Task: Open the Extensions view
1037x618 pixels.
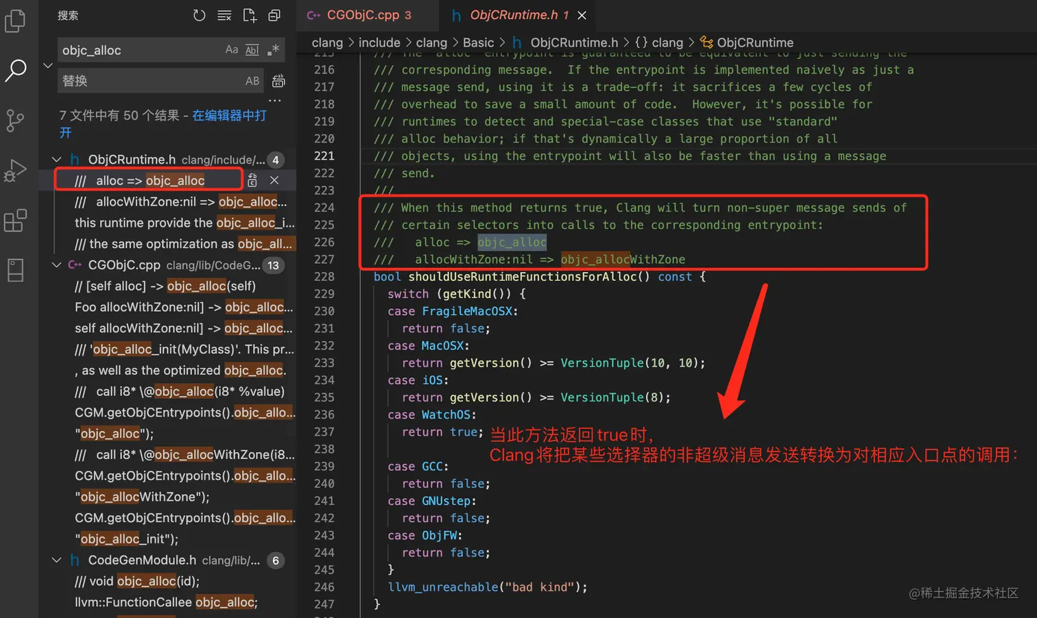Action: tap(15, 221)
